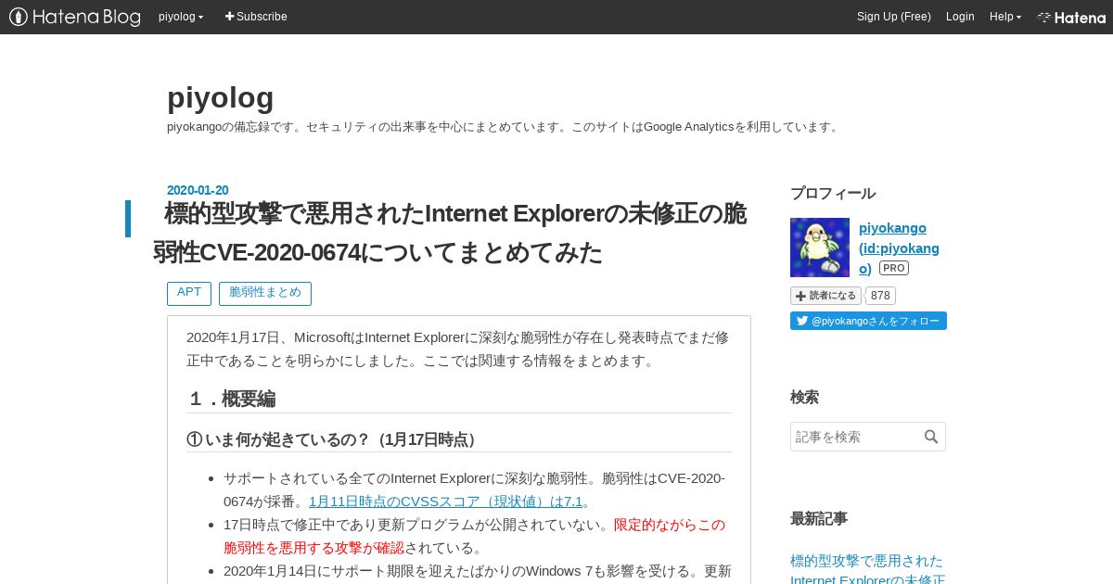Open the Hatena Blog logo home link
Screen dimensions: 1113x584
tap(75, 17)
